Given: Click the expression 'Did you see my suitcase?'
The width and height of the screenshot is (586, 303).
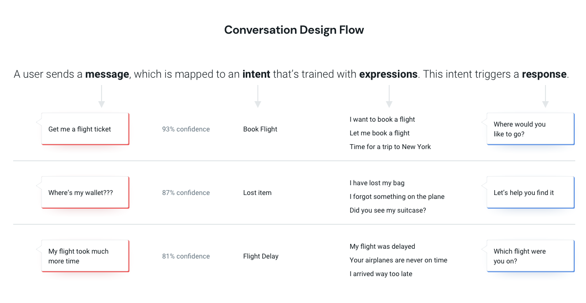Looking at the screenshot, I should (x=388, y=210).
